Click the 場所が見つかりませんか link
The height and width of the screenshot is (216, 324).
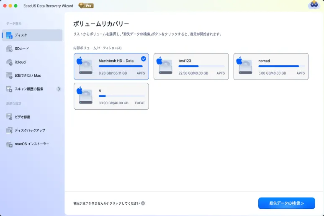pyautogui.click(x=106, y=203)
